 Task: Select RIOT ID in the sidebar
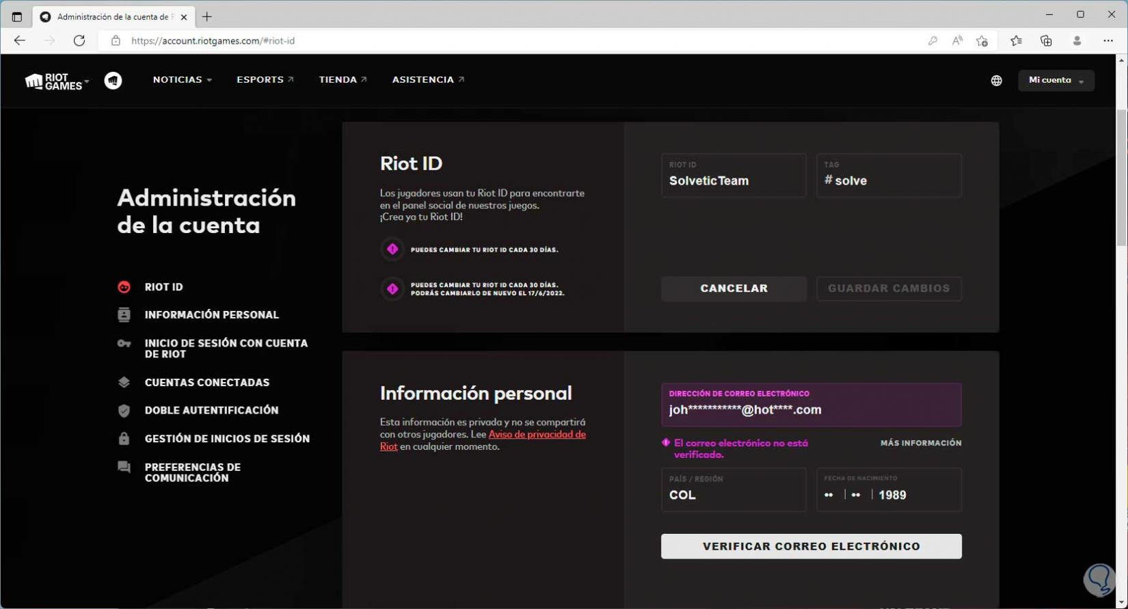pyautogui.click(x=163, y=287)
